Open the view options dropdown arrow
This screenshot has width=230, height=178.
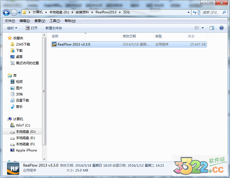pos(203,28)
